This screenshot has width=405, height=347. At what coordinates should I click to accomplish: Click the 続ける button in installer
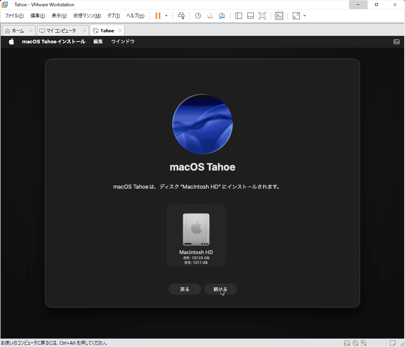pos(220,289)
